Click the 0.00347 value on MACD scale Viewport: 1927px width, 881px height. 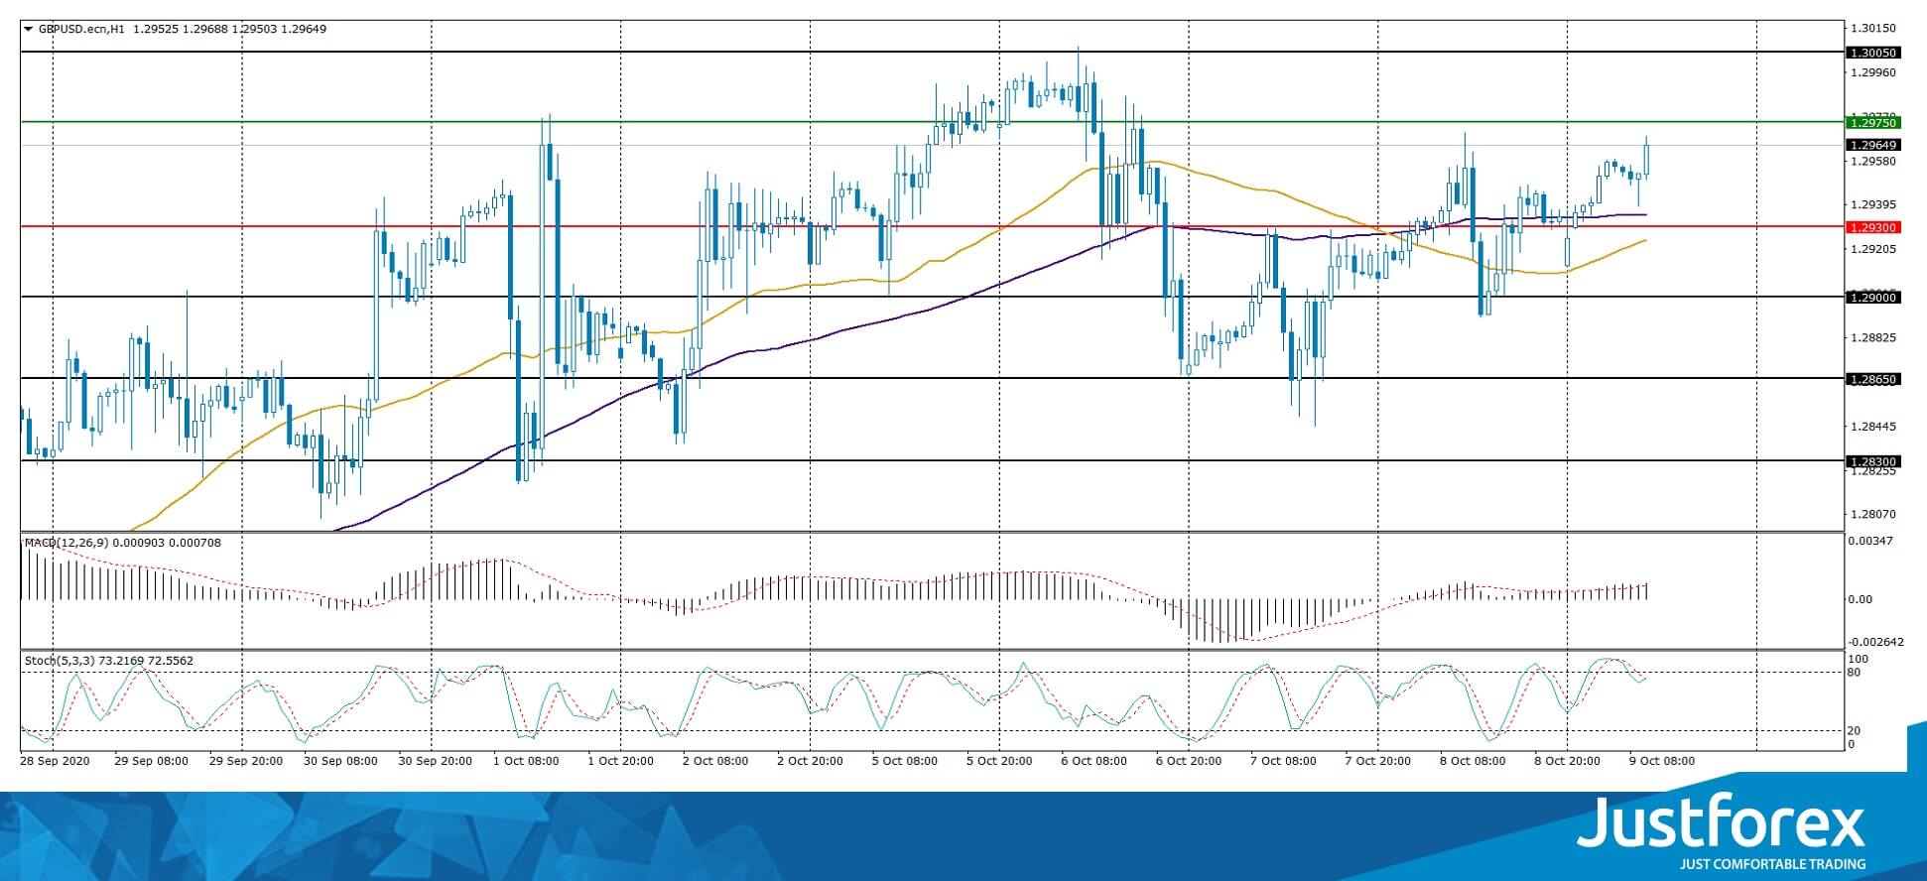1871,541
